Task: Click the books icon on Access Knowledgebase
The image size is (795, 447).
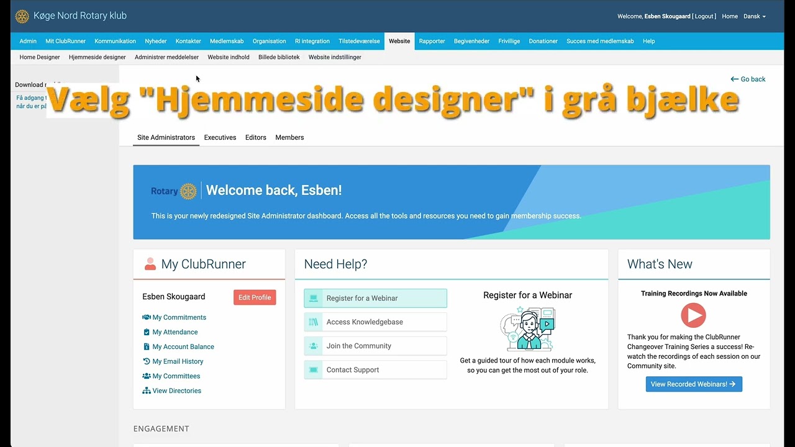Action: click(x=314, y=322)
